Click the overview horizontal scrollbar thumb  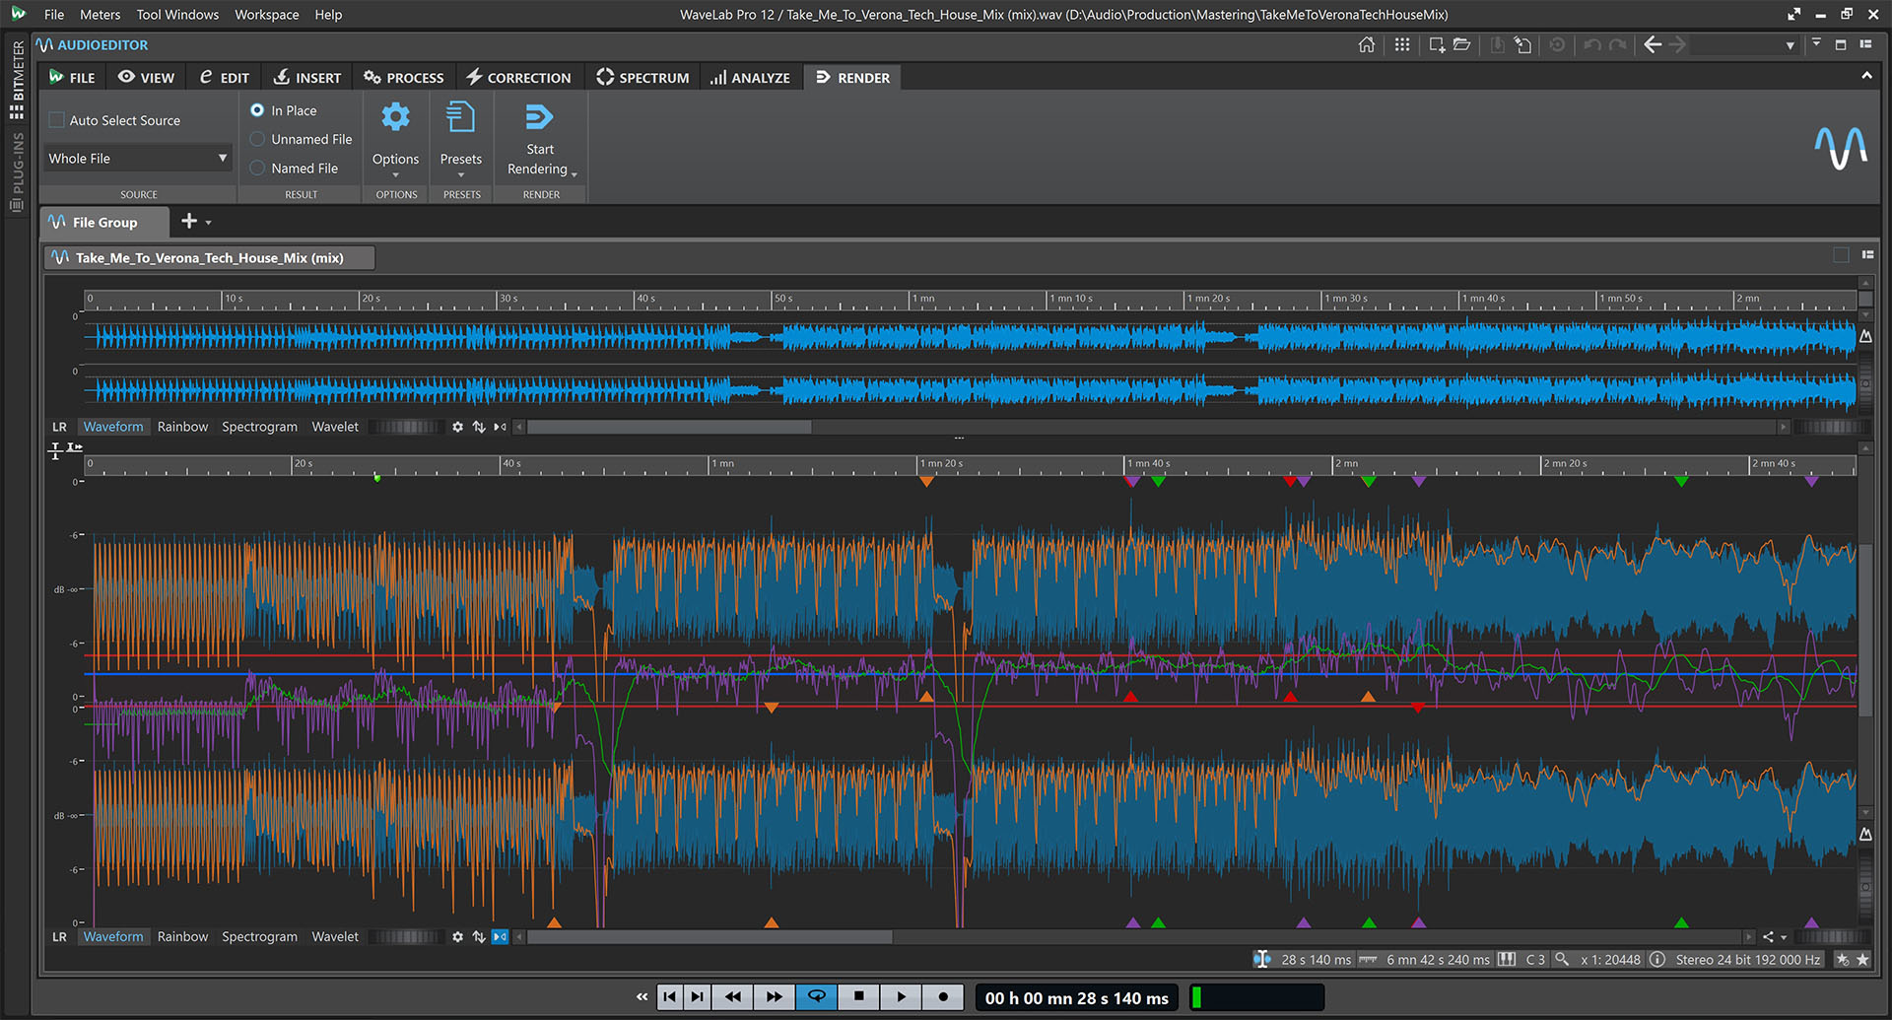click(669, 427)
